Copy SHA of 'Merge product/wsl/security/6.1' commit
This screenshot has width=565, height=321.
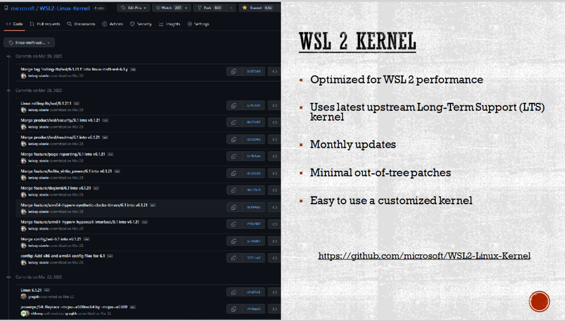(234, 123)
